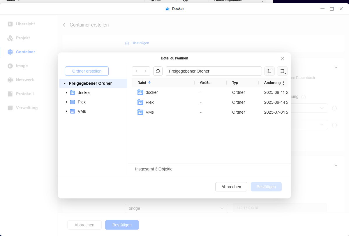This screenshot has height=236, width=349.
Task: Sort by Typ column header
Action: click(235, 83)
